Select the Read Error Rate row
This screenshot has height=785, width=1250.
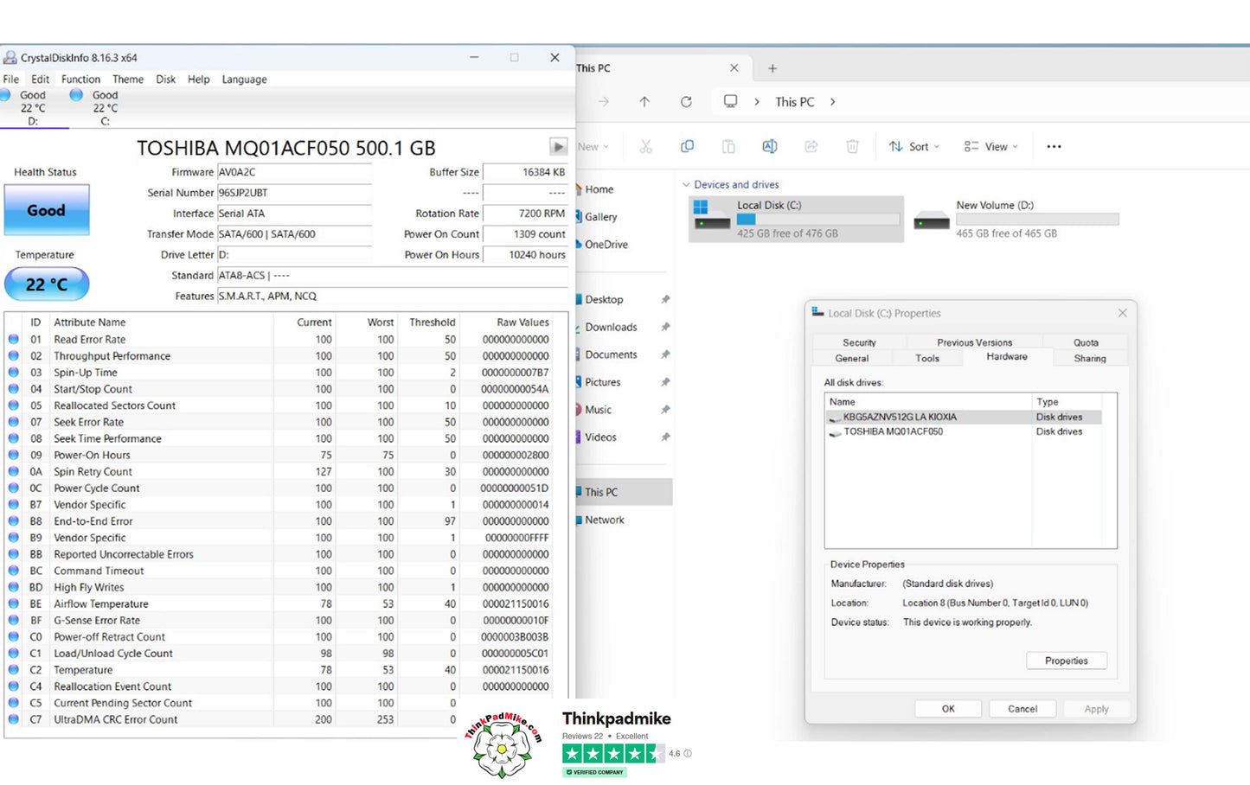click(286, 340)
